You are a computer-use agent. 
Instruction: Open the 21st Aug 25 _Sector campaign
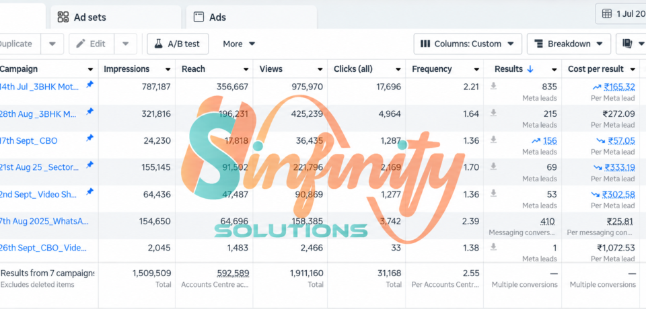40,167
